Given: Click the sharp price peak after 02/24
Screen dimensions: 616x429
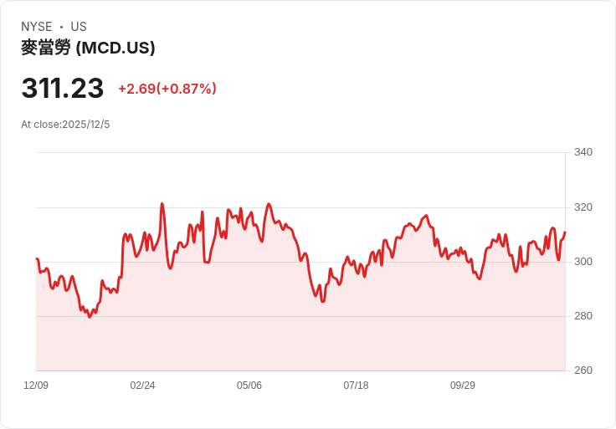Looking at the screenshot, I should [x=162, y=204].
